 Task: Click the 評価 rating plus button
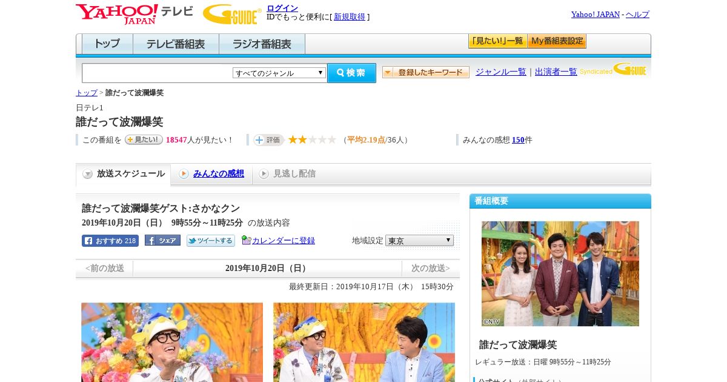(268, 140)
